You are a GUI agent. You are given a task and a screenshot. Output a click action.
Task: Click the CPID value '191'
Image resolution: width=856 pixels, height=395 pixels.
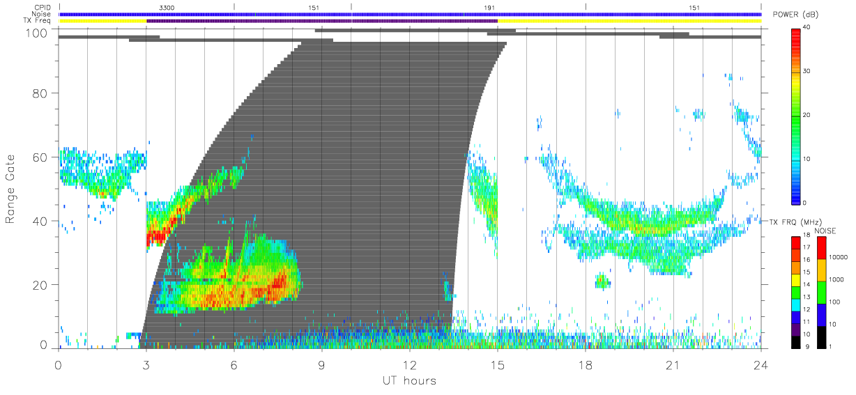click(x=489, y=7)
